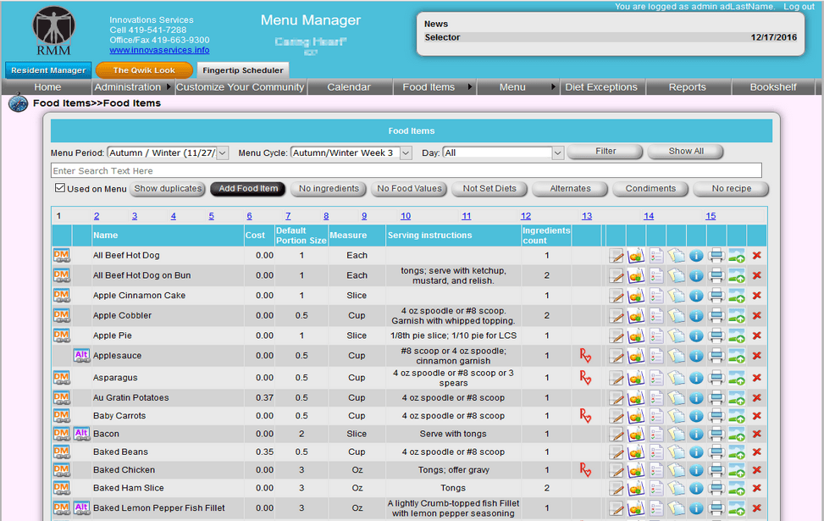
Task: Edit the All Beef Hot Dog entry
Action: point(617,254)
